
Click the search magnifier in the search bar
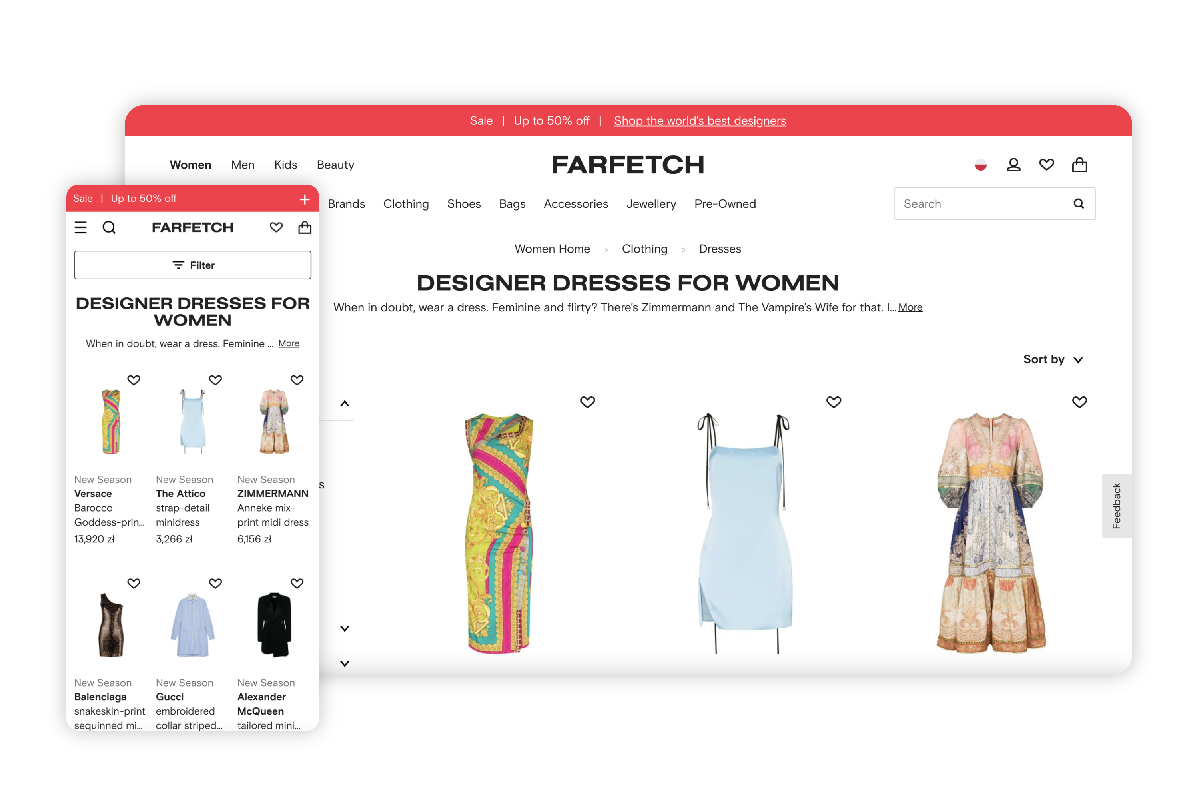[x=1078, y=204]
